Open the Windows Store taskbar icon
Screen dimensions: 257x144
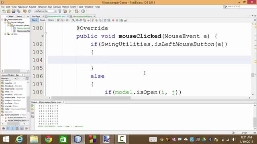[63, 139]
